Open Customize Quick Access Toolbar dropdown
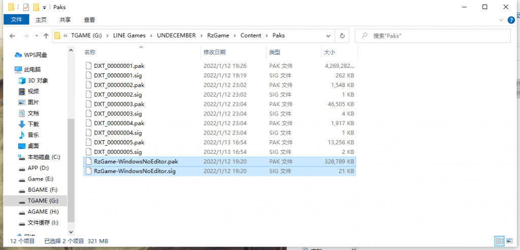This screenshot has width=520, height=250. tap(45, 7)
